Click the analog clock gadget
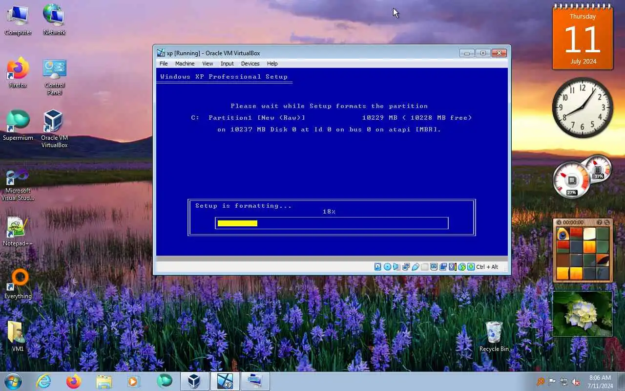 tap(583, 108)
